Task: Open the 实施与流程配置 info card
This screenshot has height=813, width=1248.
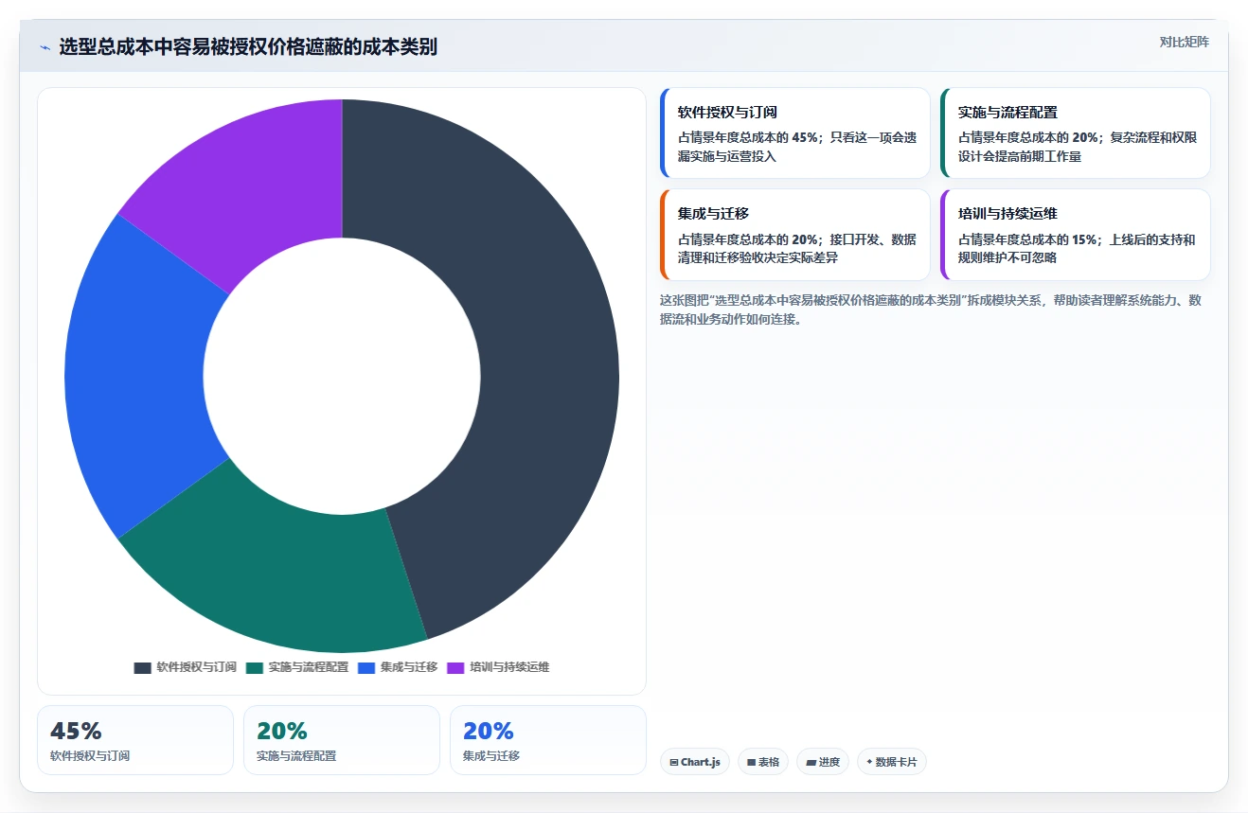Action: coord(1075,133)
